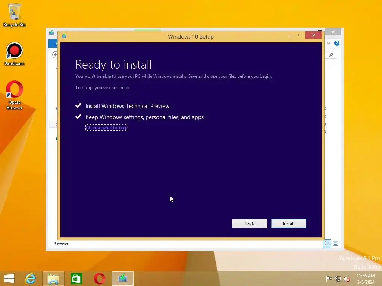
Task: Open File Explorer taskbar icon
Action: pos(53,279)
